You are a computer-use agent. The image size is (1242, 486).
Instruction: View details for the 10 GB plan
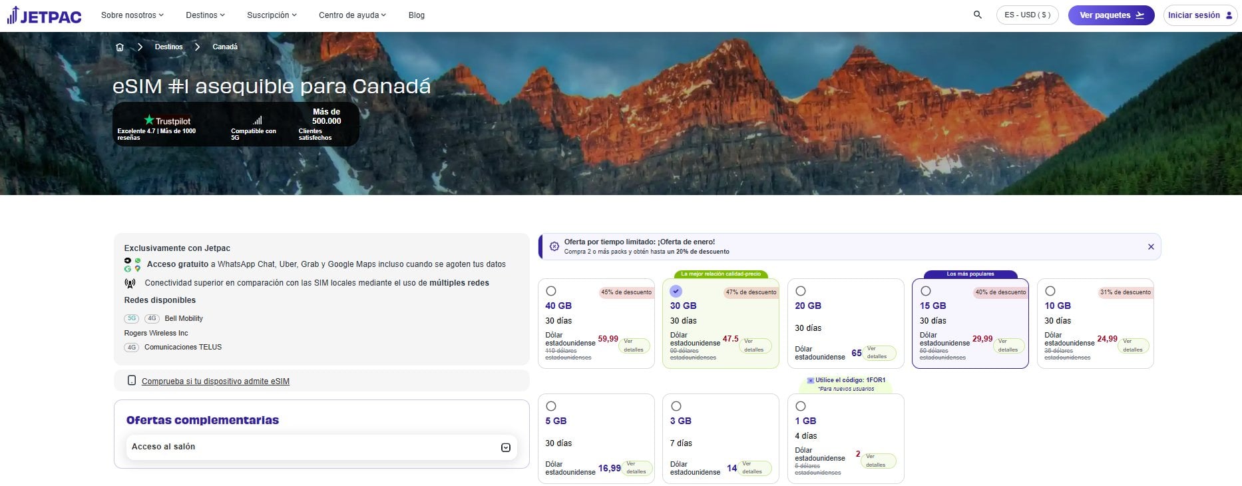click(x=1133, y=346)
